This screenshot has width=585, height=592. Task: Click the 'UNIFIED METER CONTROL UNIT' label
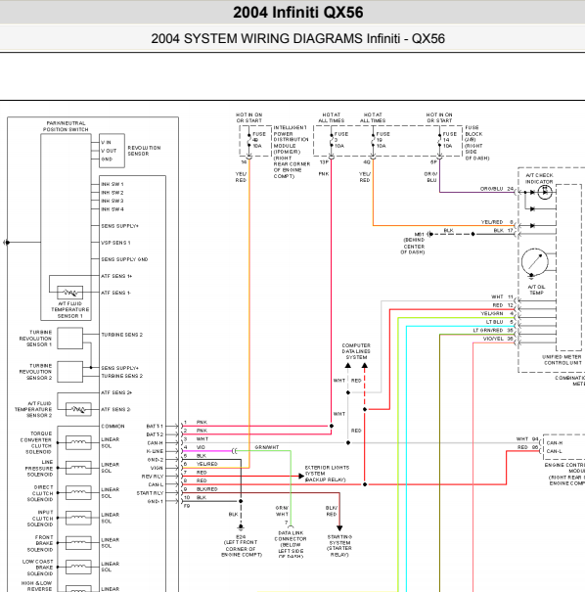(x=562, y=360)
